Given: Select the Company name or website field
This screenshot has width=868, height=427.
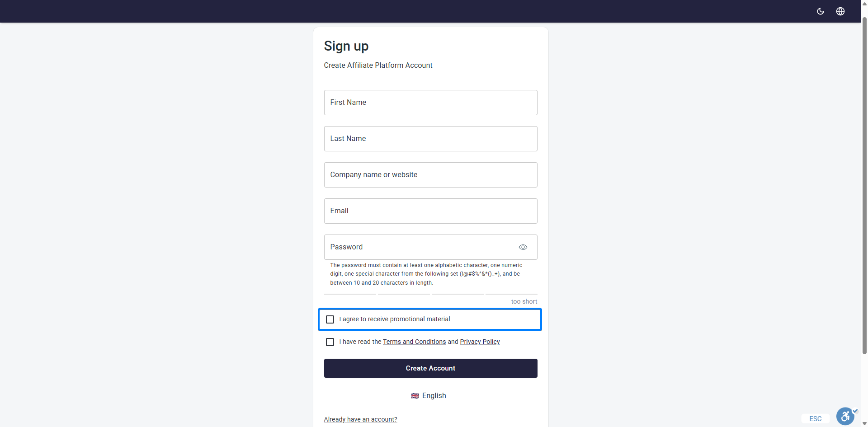Looking at the screenshot, I should (430, 175).
